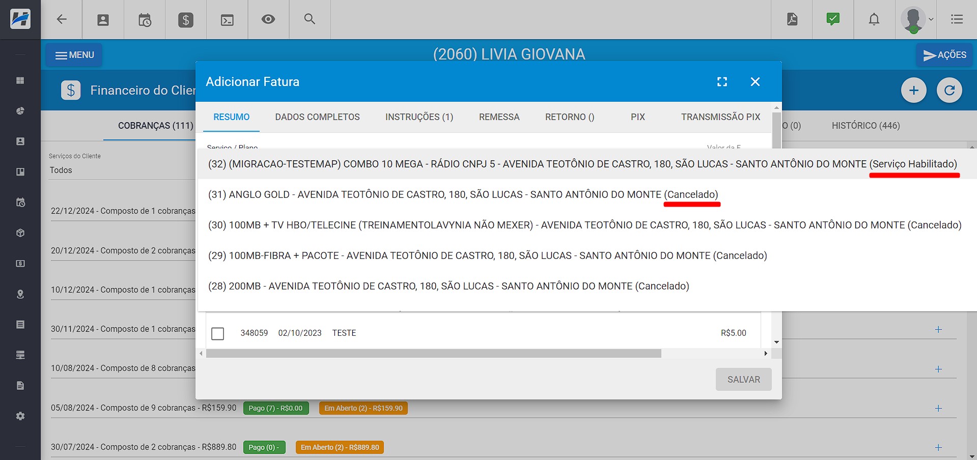Open the Serviços do Cliente Todos dropdown

click(x=122, y=170)
